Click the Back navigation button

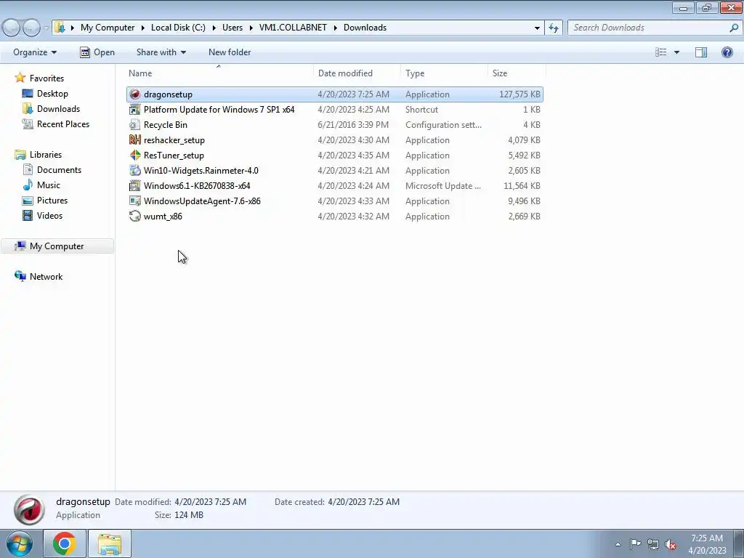[x=12, y=28]
